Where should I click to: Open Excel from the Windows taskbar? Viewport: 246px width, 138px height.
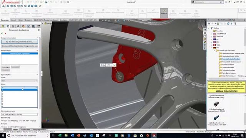click(60, 135)
